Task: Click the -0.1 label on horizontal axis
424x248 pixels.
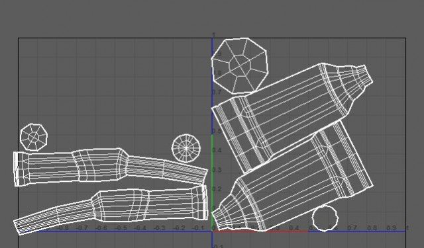Action: [x=197, y=228]
